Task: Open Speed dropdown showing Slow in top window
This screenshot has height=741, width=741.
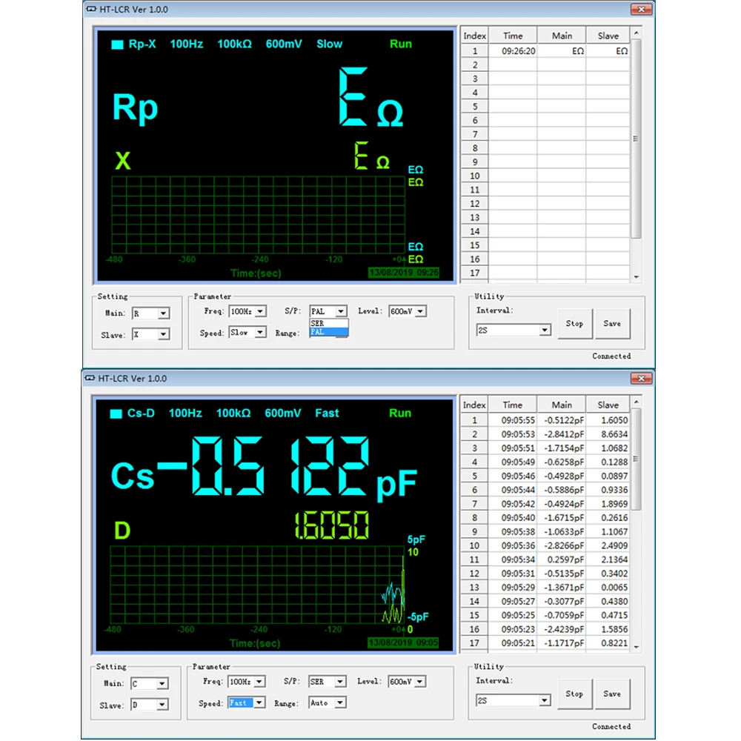Action: (247, 333)
